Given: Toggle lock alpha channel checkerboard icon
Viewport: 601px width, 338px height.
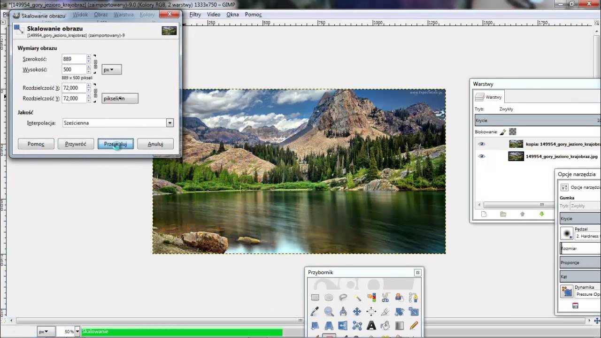Looking at the screenshot, I should tap(513, 132).
